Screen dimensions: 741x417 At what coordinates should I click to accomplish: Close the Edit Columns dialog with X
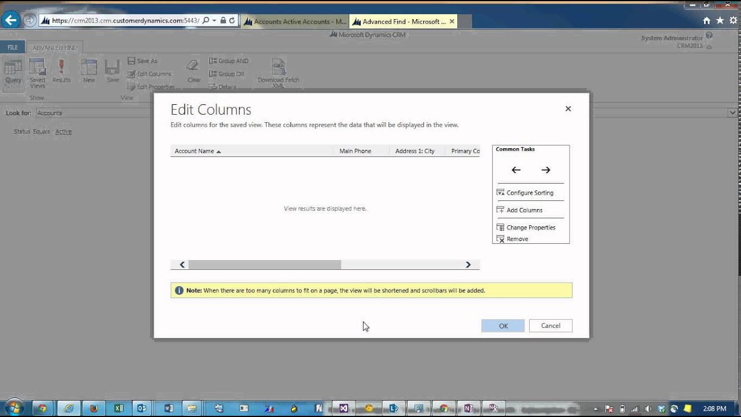click(x=568, y=108)
